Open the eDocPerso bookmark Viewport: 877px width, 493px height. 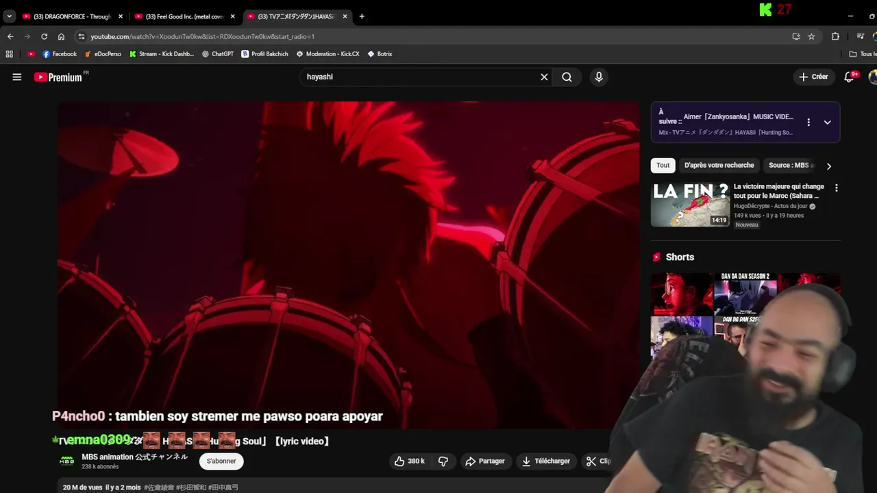click(103, 54)
